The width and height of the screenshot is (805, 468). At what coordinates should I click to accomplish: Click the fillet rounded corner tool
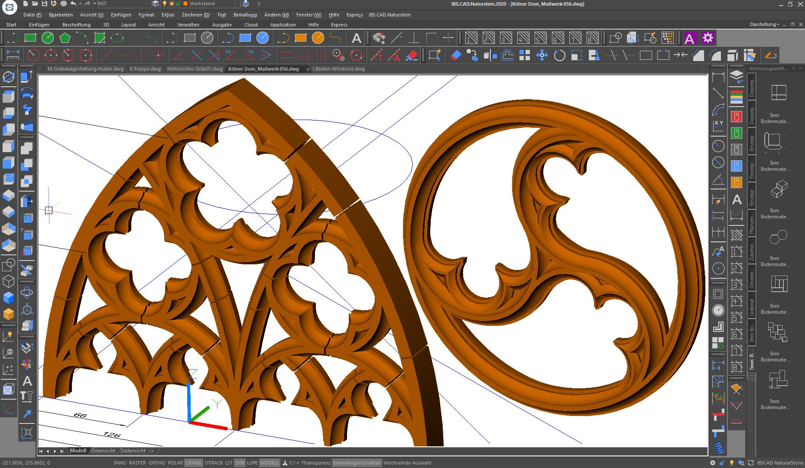click(715, 55)
